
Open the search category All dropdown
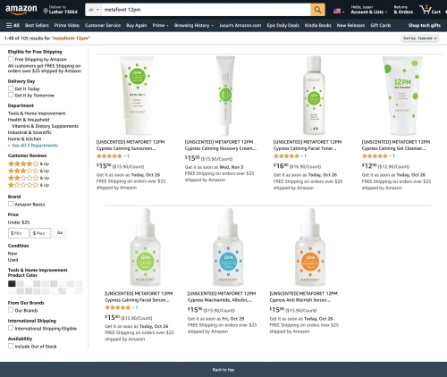(94, 10)
